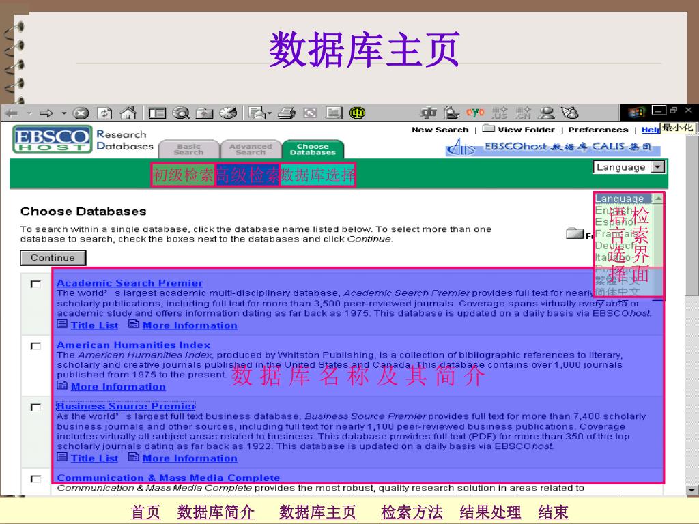Open View Folder in the top menu
This screenshot has height=524, width=699.
[x=526, y=130]
